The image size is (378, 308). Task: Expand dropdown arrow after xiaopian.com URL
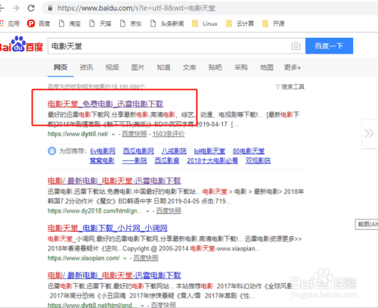click(x=125, y=259)
